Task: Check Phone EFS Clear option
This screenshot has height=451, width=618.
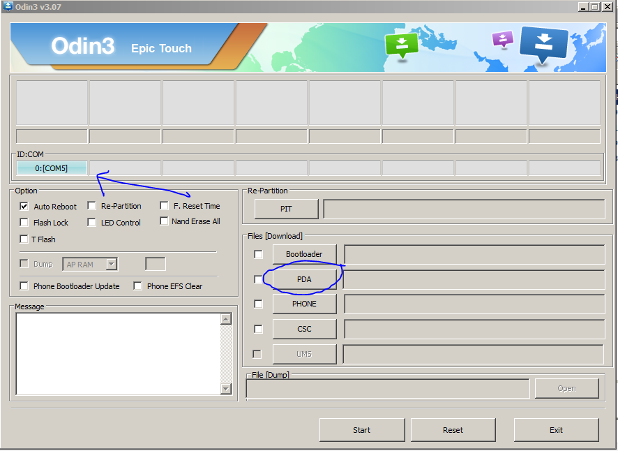Action: (137, 286)
